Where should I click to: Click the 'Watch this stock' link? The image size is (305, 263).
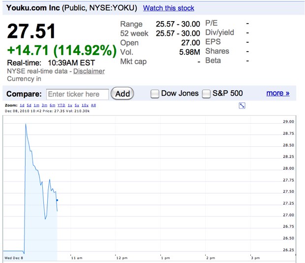tap(168, 8)
